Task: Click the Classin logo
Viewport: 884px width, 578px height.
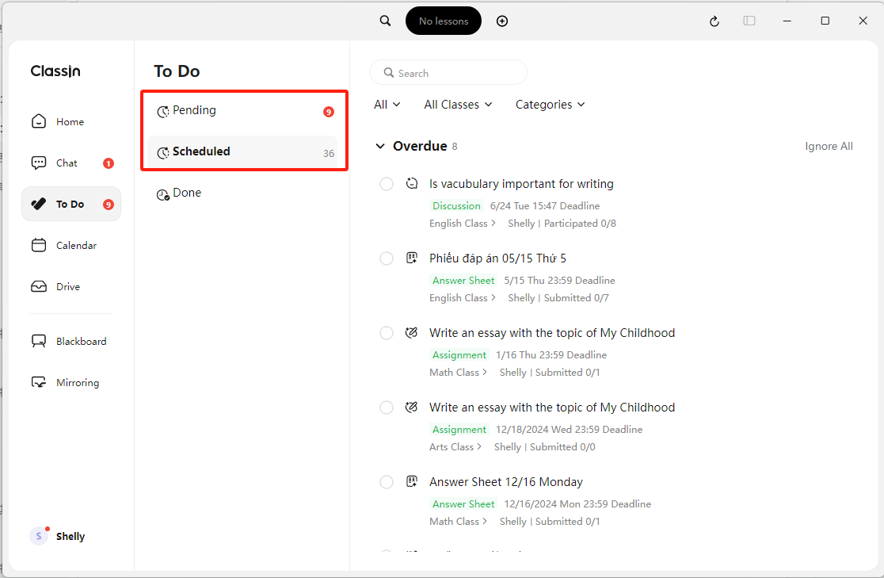Action: coord(55,71)
